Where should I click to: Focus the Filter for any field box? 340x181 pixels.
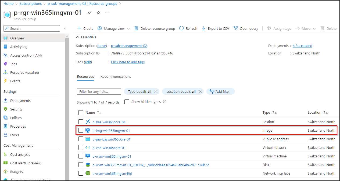[x=99, y=91]
